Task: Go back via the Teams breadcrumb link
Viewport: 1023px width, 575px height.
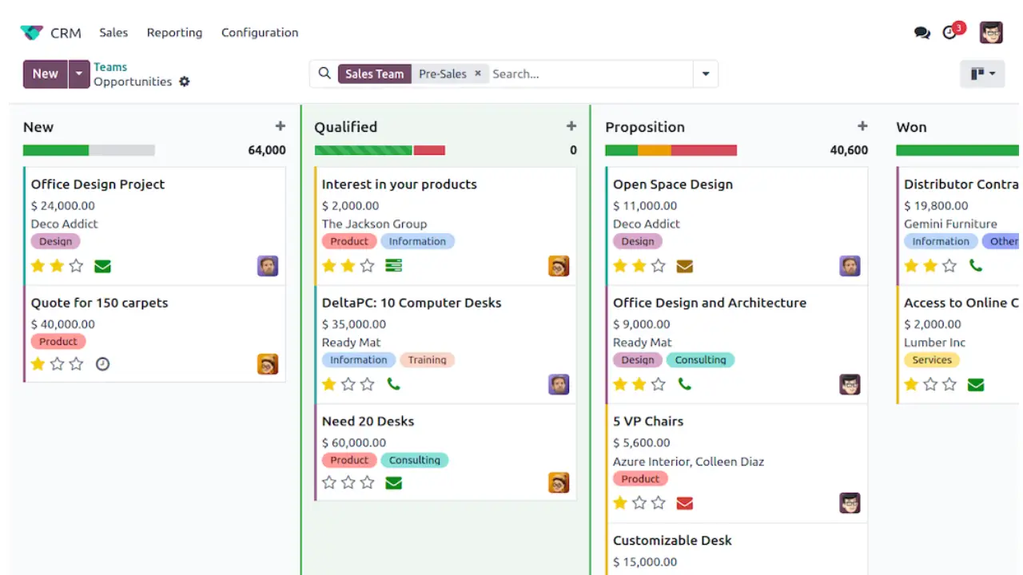Action: pos(109,66)
